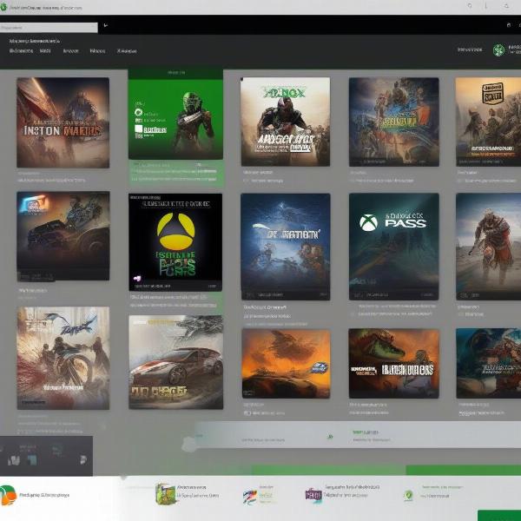Open the green and orange icon at bottom left
The height and width of the screenshot is (521, 521).
pos(8,495)
